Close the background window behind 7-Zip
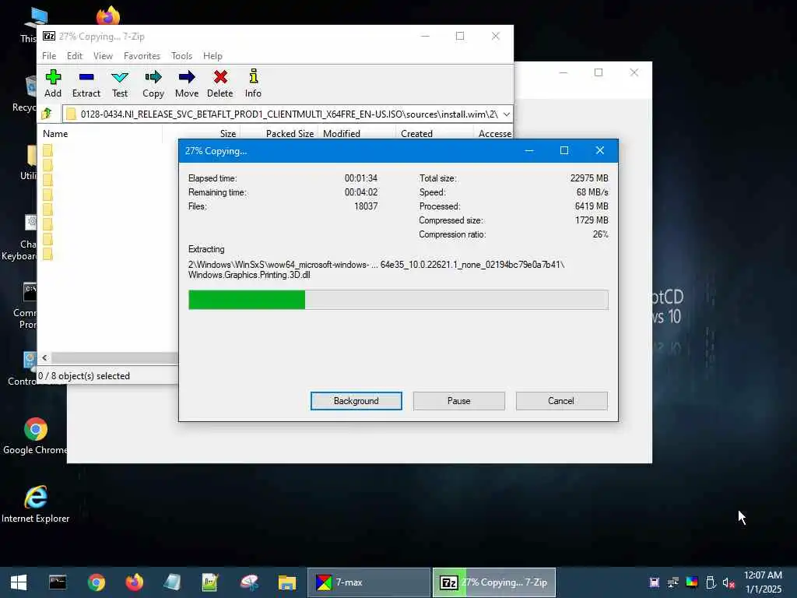The height and width of the screenshot is (598, 797). 634,72
